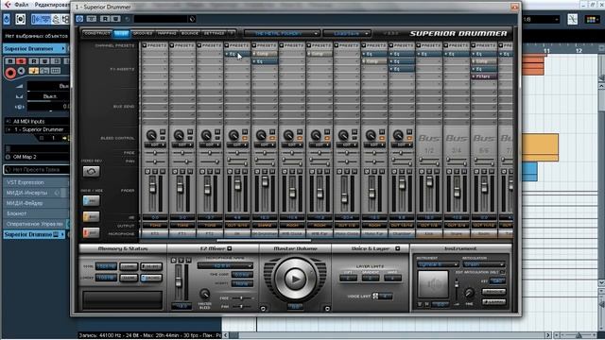The width and height of the screenshot is (605, 340).
Task: Open the Instrument selection dropdown
Action: point(438,264)
